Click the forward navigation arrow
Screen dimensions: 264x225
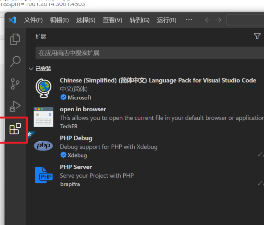pos(218,20)
